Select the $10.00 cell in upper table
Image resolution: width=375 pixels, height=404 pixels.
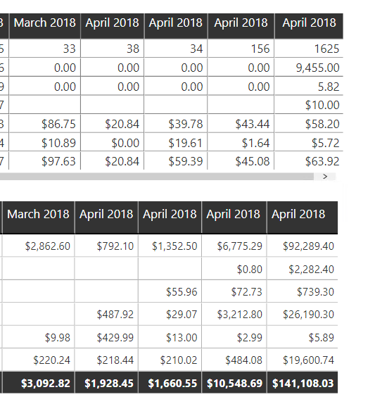tap(309, 105)
